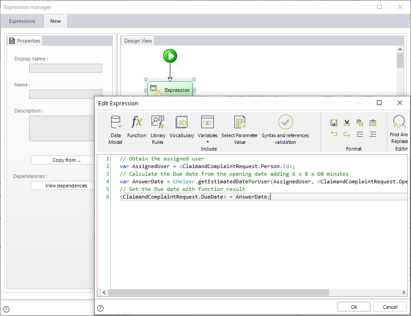Open Find And Replace
Screen dimensions: 411x316
pyautogui.click(x=399, y=130)
